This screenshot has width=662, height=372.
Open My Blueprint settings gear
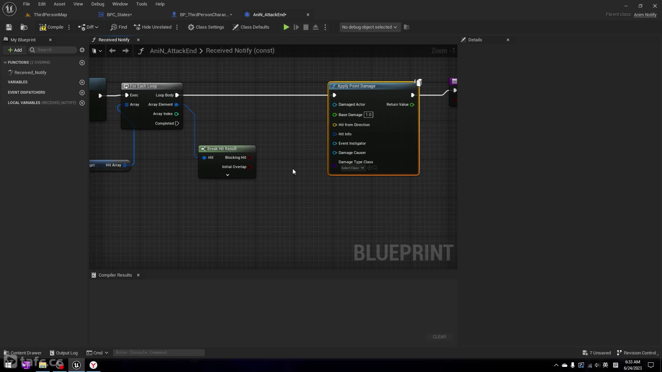(x=82, y=50)
